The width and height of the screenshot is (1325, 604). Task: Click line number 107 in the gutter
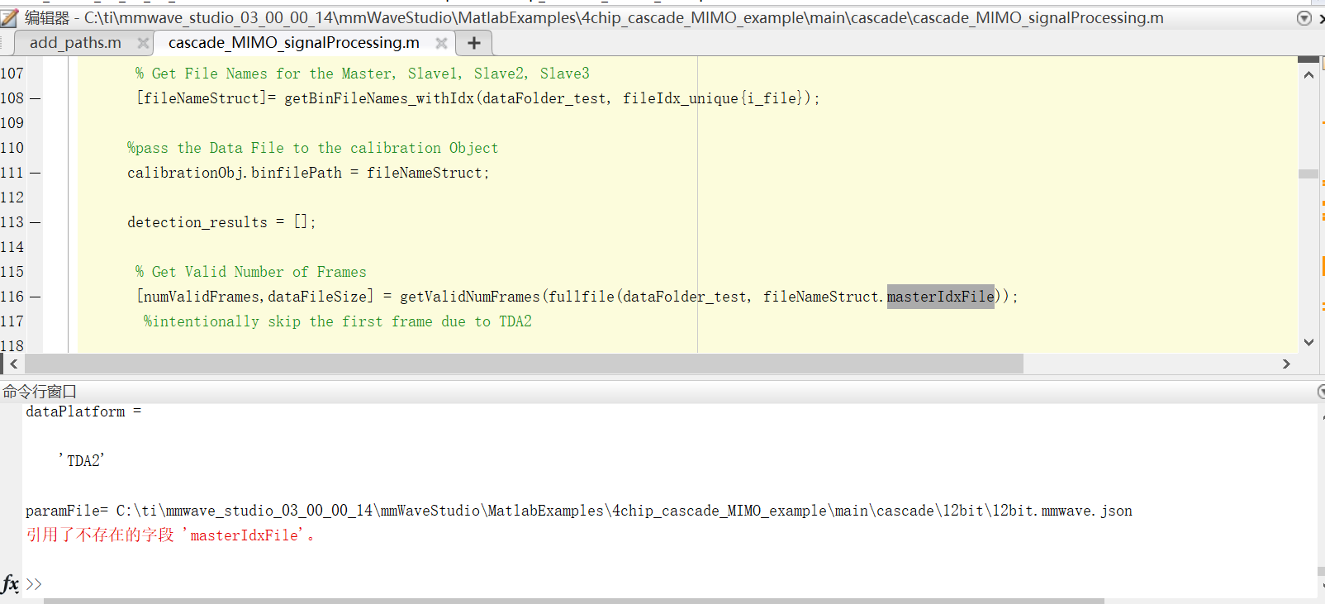point(12,74)
